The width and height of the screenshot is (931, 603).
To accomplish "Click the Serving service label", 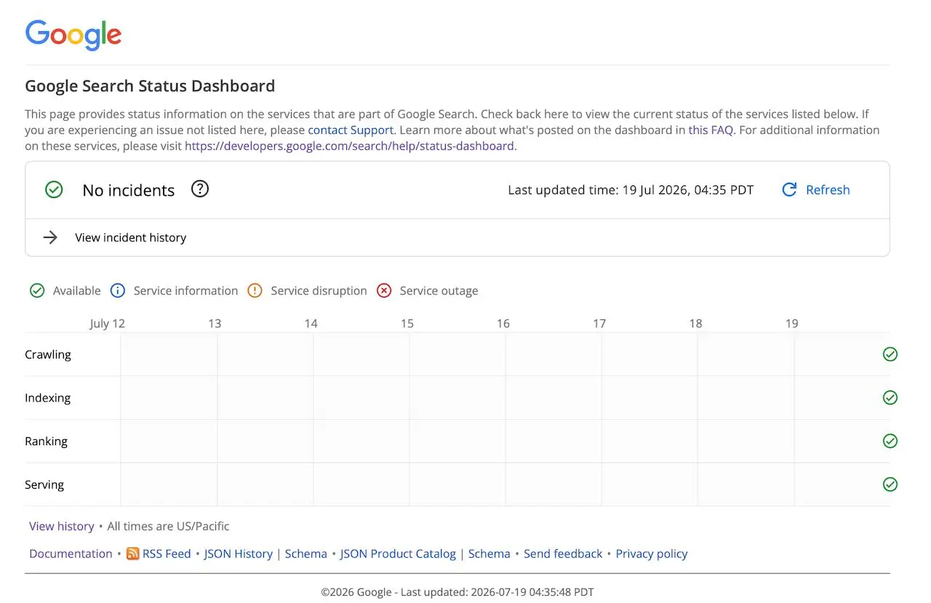I will (x=44, y=484).
